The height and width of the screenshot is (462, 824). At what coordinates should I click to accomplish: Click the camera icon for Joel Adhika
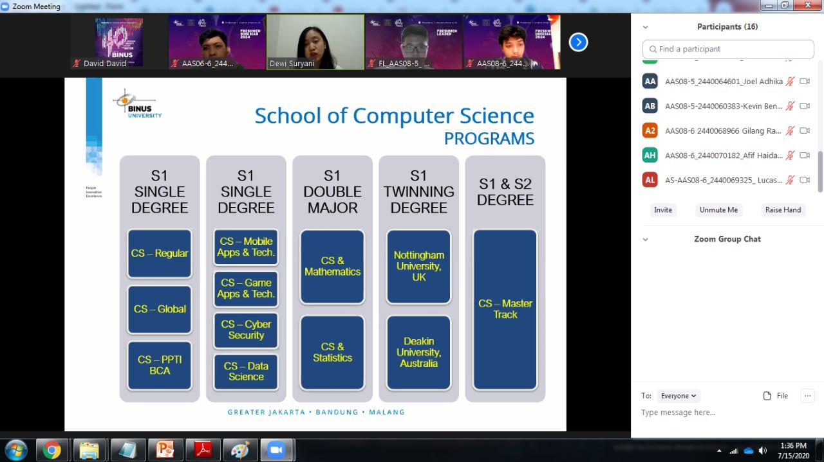click(805, 82)
